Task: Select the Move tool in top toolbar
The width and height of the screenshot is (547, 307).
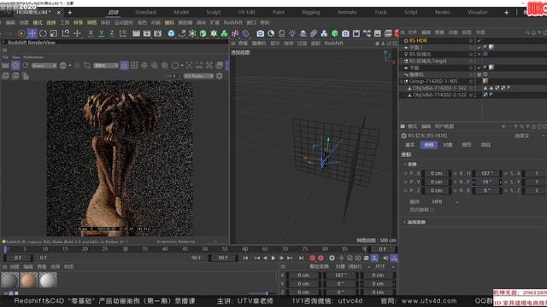Action: click(x=32, y=33)
